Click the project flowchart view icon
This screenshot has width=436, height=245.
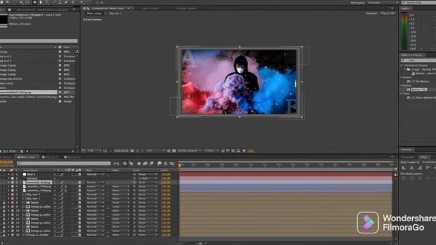pos(77,52)
